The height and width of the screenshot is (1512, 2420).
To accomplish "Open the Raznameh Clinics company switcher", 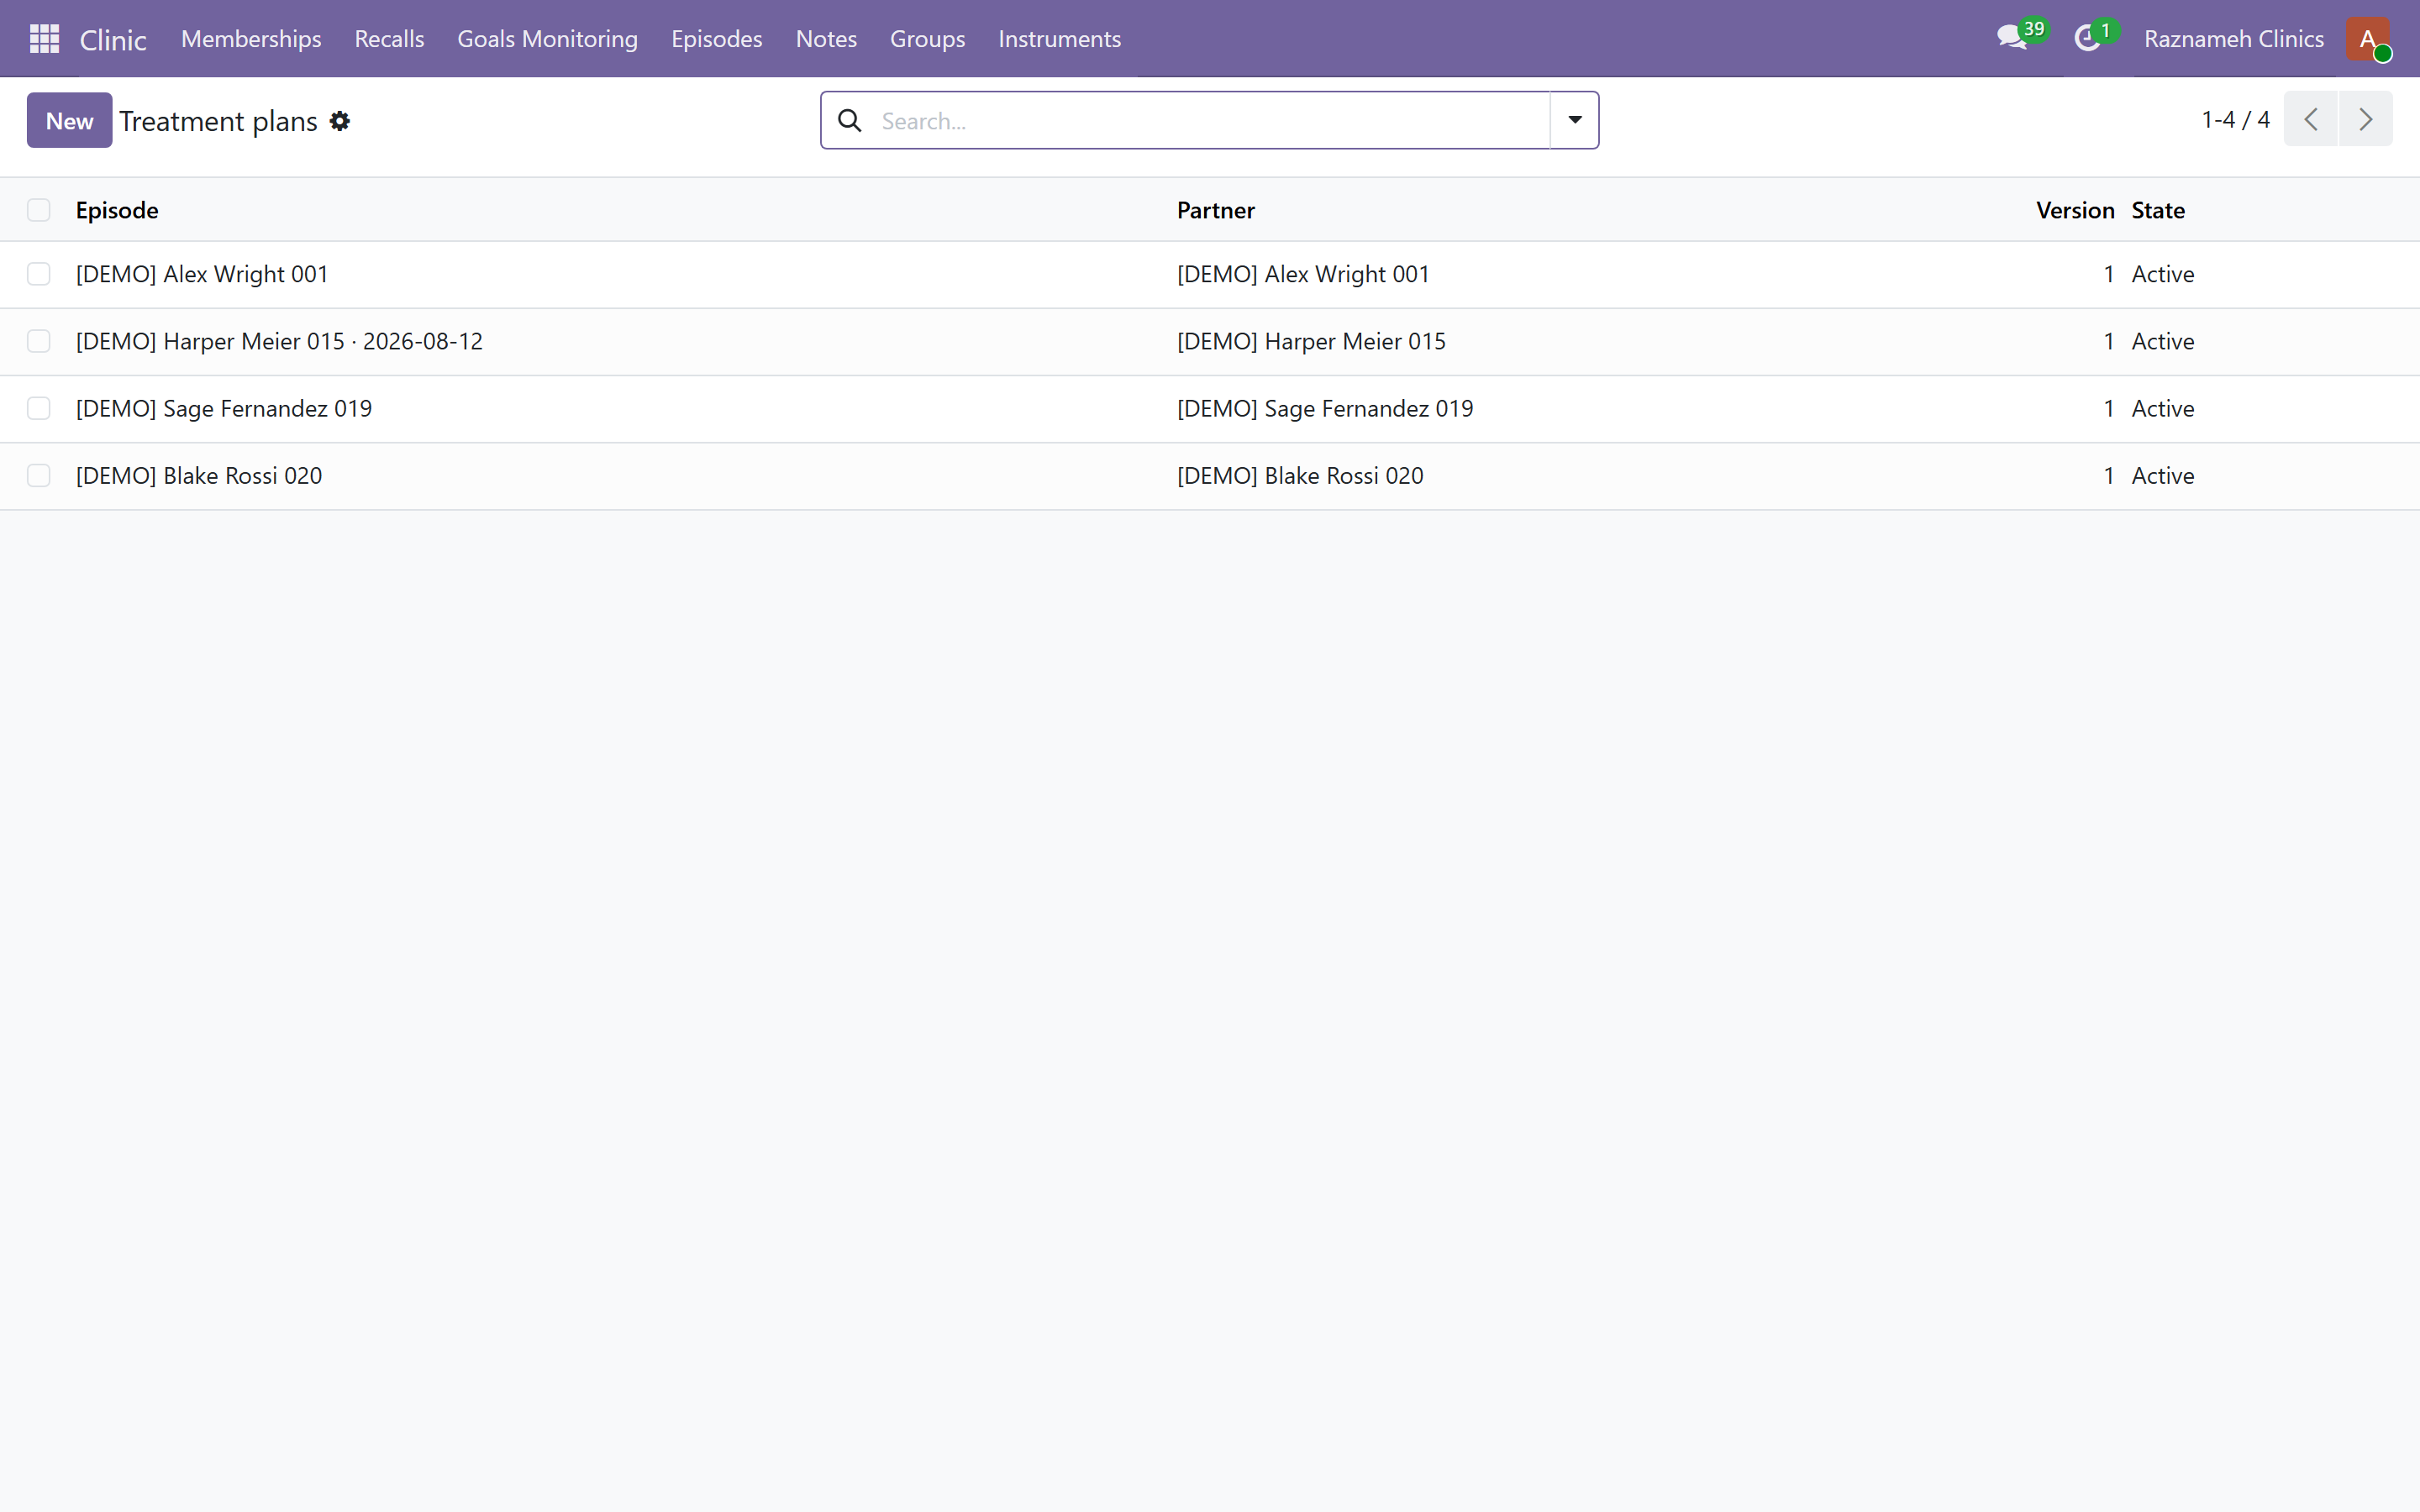I will pyautogui.click(x=2233, y=39).
